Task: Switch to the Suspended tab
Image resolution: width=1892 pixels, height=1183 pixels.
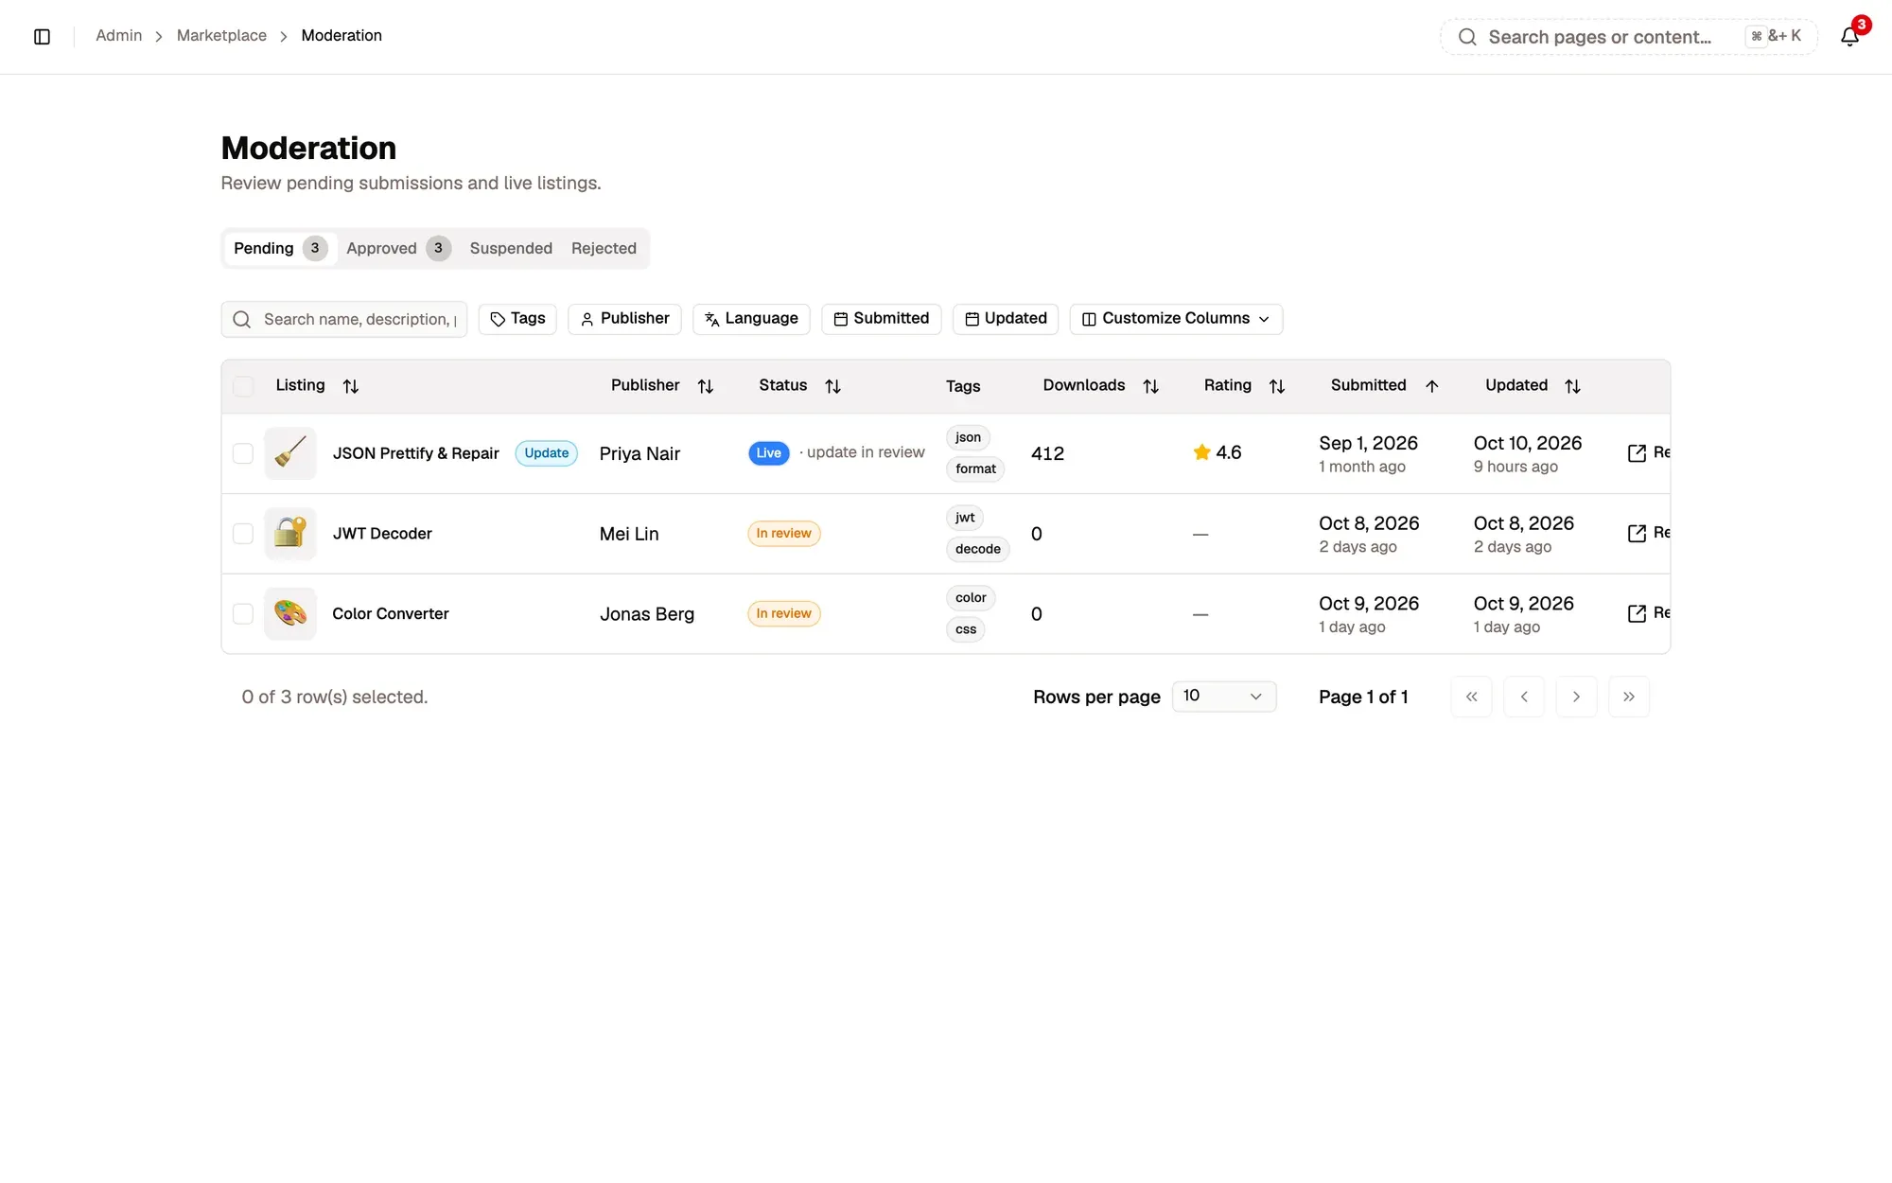Action: [x=511, y=248]
